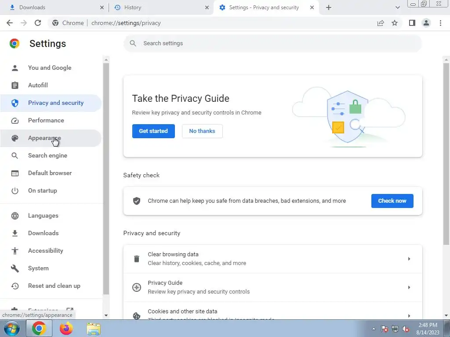Click the muted volume tray icon
The width and height of the screenshot is (450, 337).
[406, 329]
